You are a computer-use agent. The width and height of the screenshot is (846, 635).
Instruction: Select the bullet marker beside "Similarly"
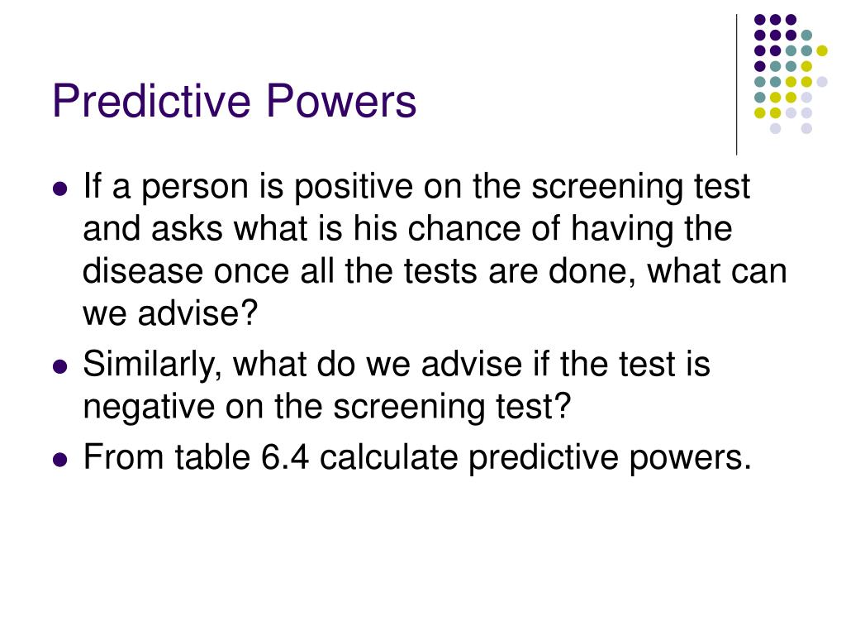coord(60,366)
